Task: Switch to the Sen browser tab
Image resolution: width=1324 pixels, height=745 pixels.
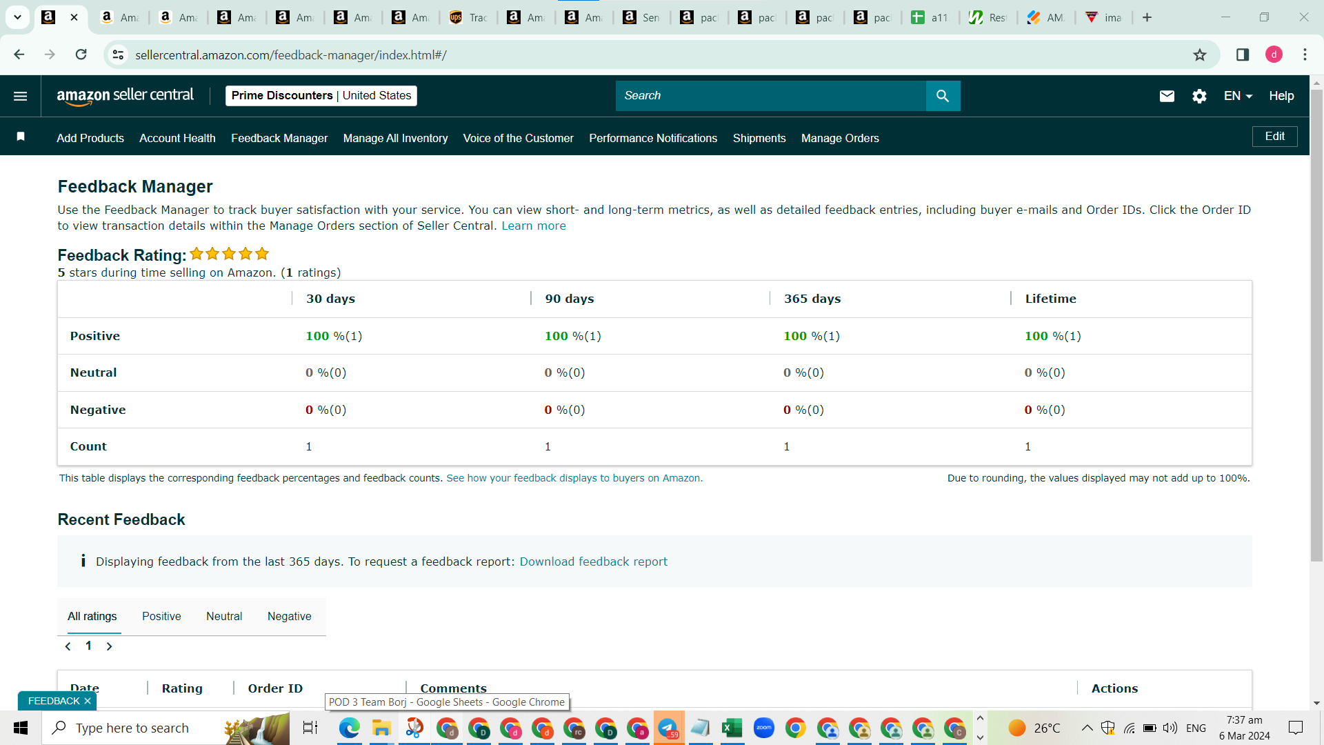Action: 643,18
